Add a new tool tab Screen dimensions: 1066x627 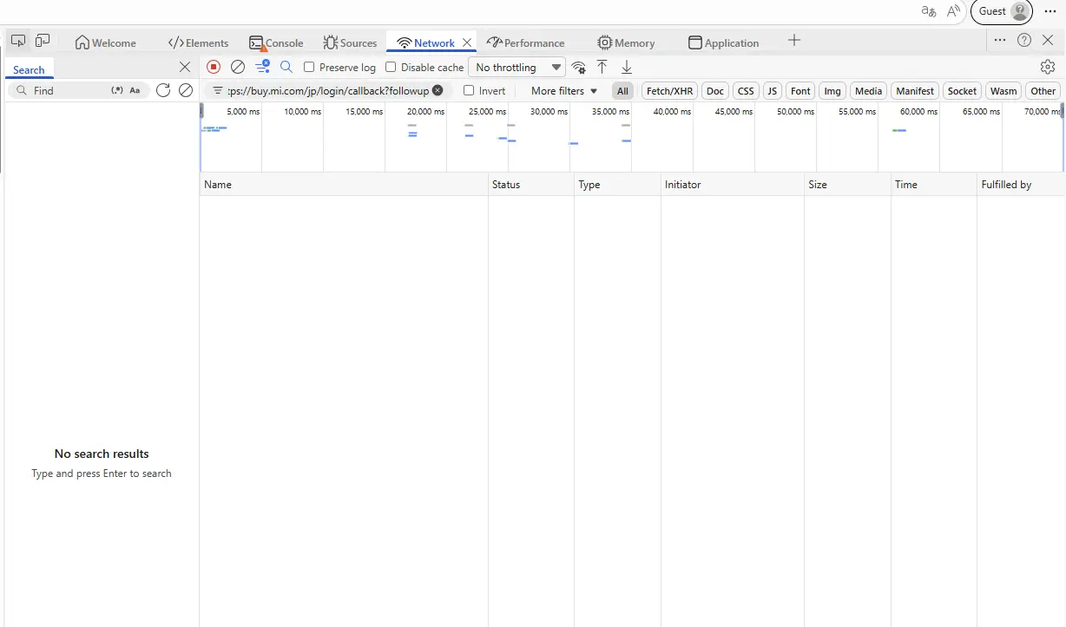point(794,40)
